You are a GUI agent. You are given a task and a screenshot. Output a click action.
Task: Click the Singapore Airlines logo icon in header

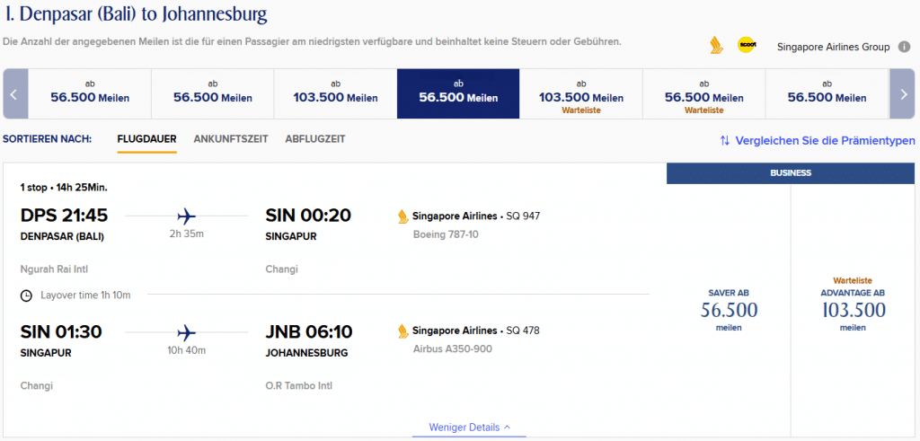click(716, 45)
